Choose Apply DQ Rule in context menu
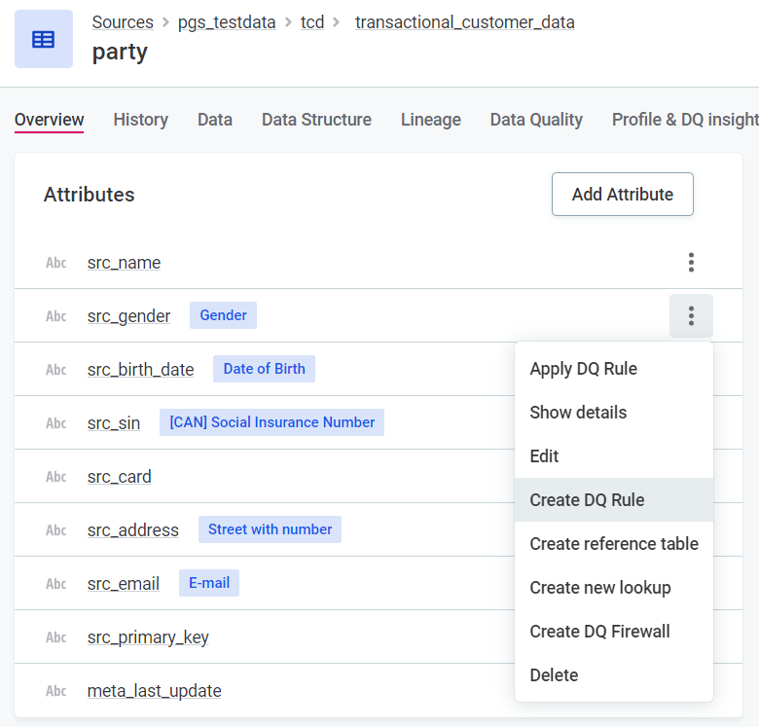This screenshot has width=759, height=727. tap(583, 369)
